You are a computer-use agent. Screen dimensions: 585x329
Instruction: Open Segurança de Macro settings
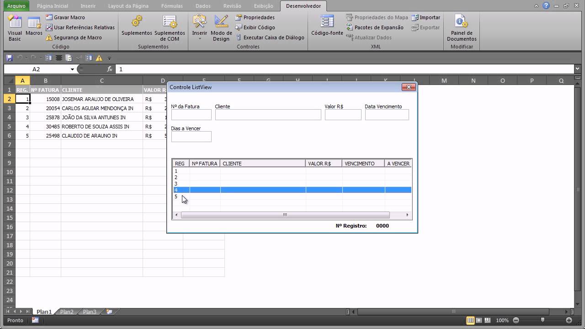74,37
